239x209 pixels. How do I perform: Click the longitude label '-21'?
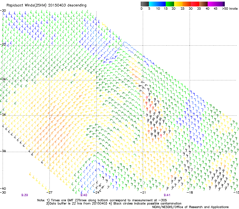click(143, 193)
